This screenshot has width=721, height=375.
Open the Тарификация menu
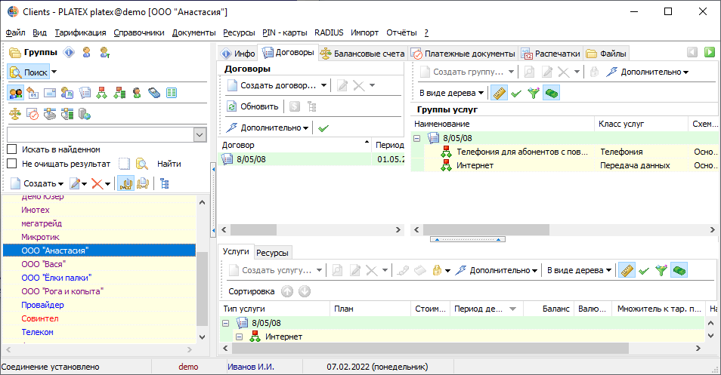[x=80, y=32]
